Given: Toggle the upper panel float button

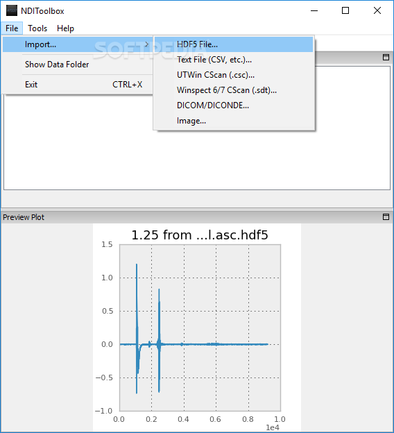Looking at the screenshot, I should [386, 58].
